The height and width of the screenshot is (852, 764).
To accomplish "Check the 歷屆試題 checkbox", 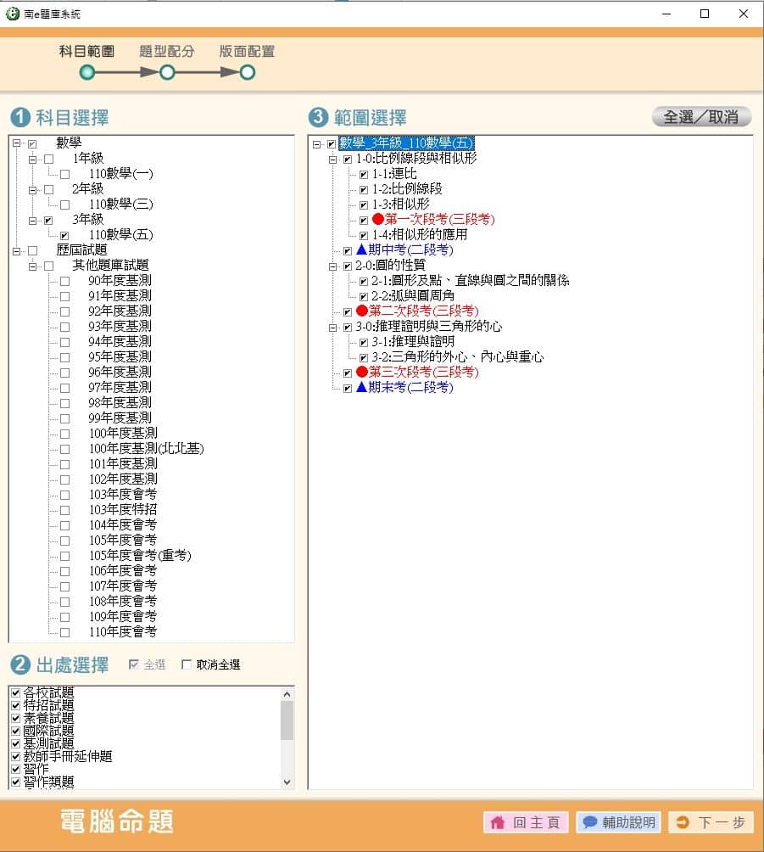I will 32,251.
